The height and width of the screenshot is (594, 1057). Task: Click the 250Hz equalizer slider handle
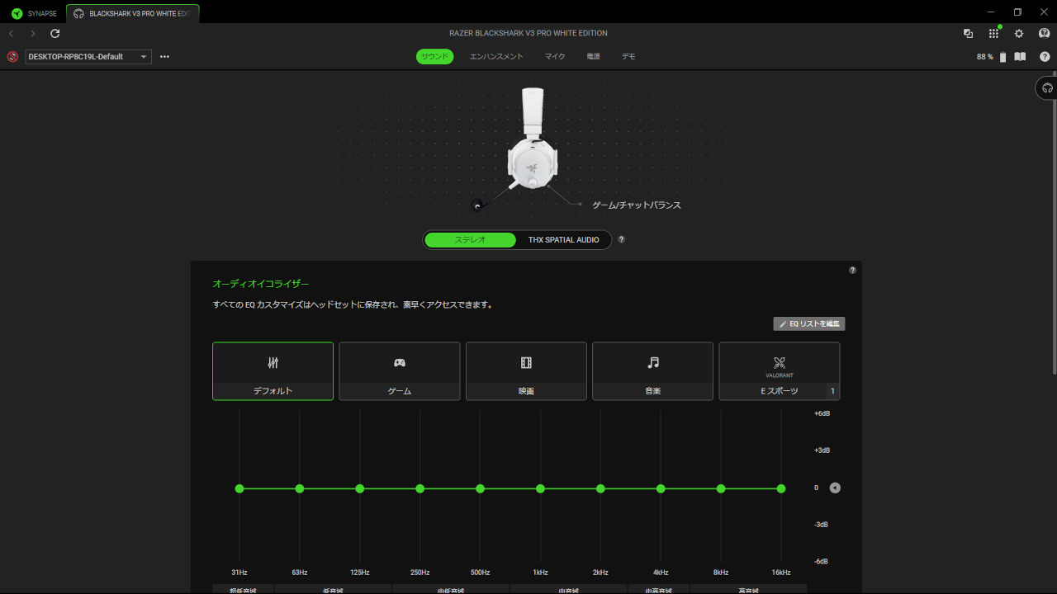[x=420, y=488]
